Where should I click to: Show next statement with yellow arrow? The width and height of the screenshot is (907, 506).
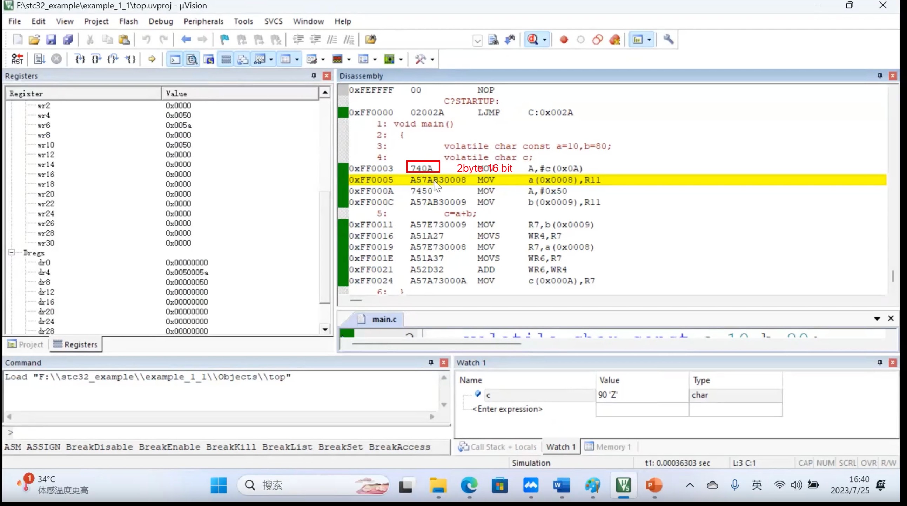click(152, 59)
